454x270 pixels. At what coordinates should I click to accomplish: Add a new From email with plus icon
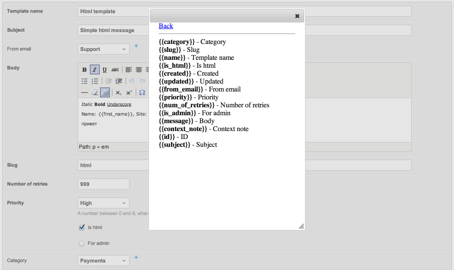coord(136,46)
